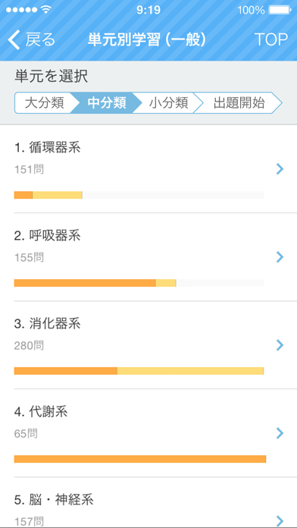Viewport: 297px width, 528px height.
Task: Open the 1. 循環器系 unit title
Action: [x=48, y=148]
